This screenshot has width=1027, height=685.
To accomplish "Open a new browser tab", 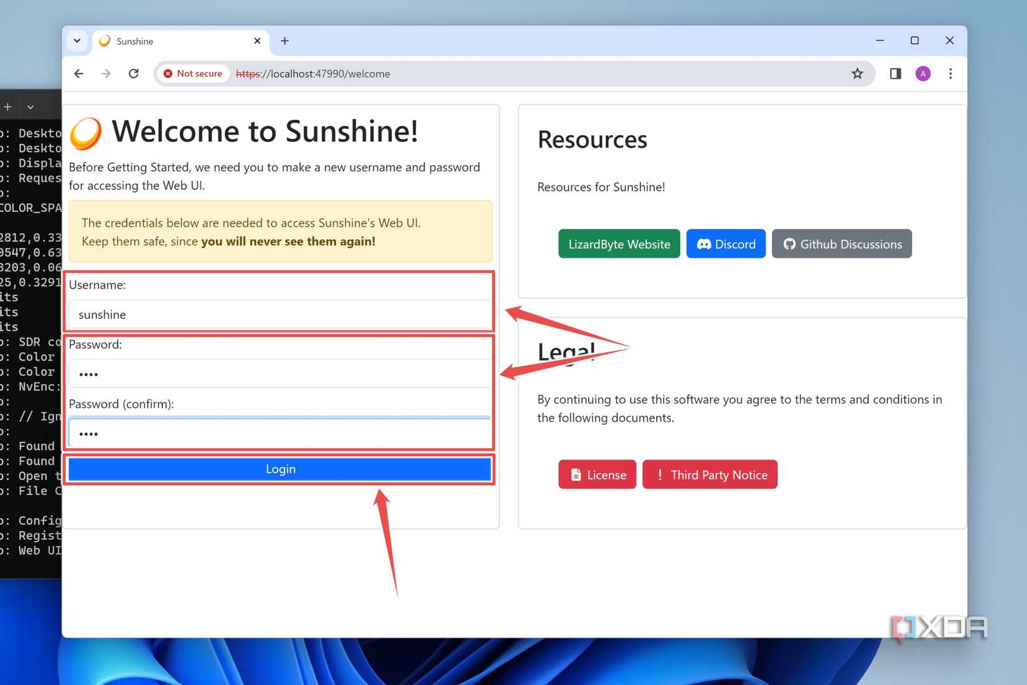I will (284, 41).
